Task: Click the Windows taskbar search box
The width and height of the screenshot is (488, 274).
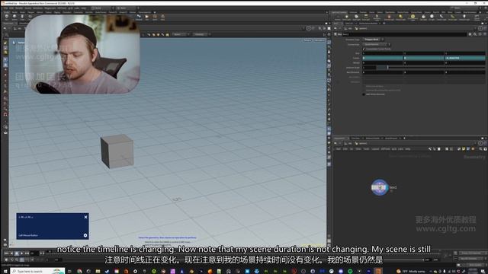Action: (38, 271)
